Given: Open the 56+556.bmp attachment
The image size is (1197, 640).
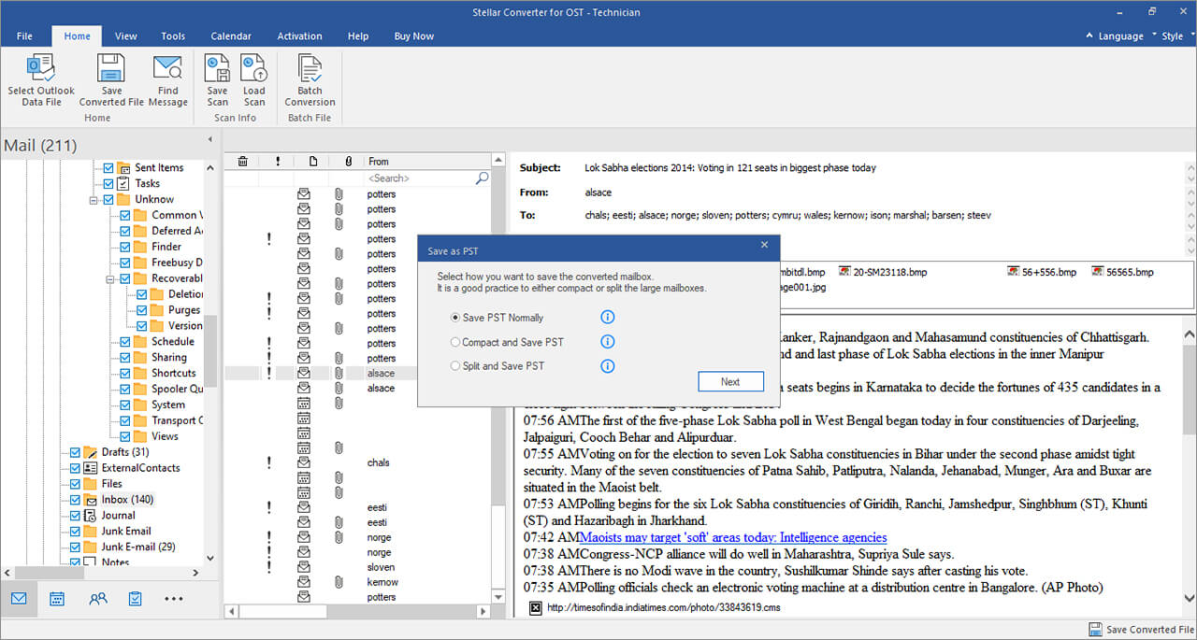Looking at the screenshot, I should click(1042, 272).
